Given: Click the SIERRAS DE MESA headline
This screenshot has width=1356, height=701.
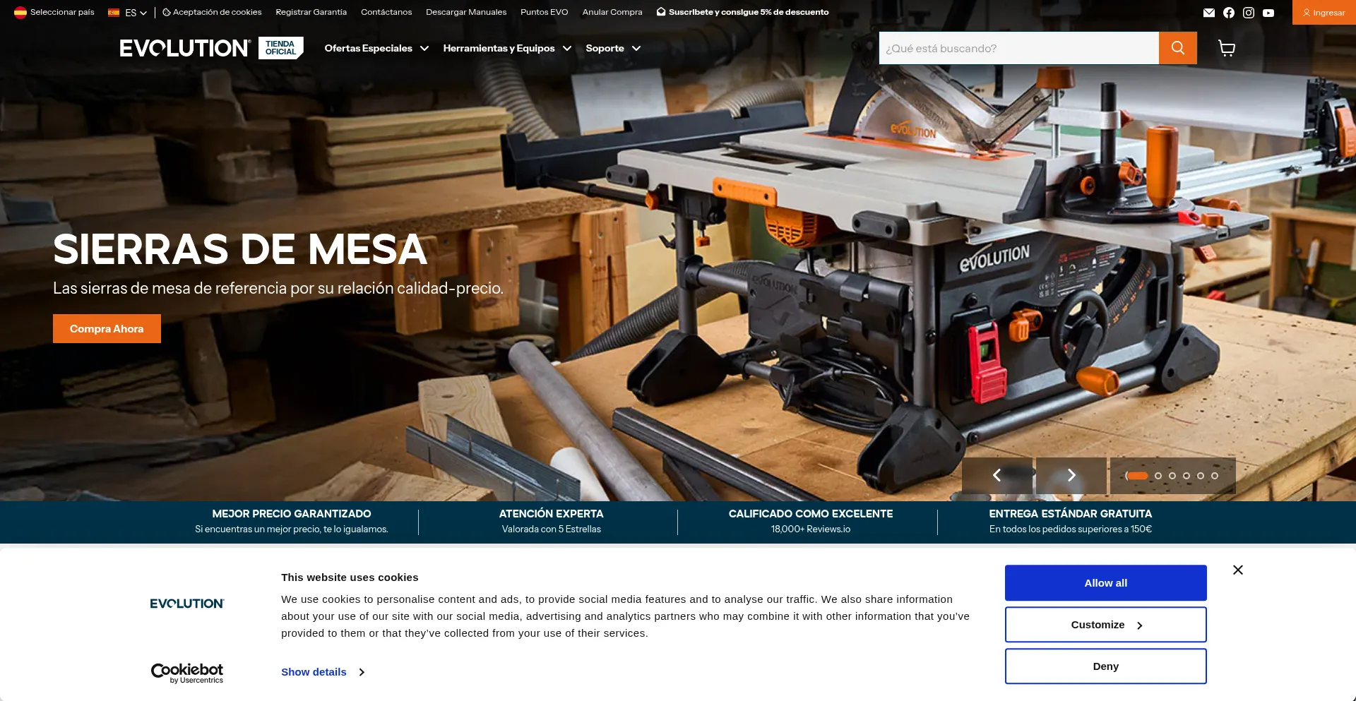Looking at the screenshot, I should pos(240,249).
